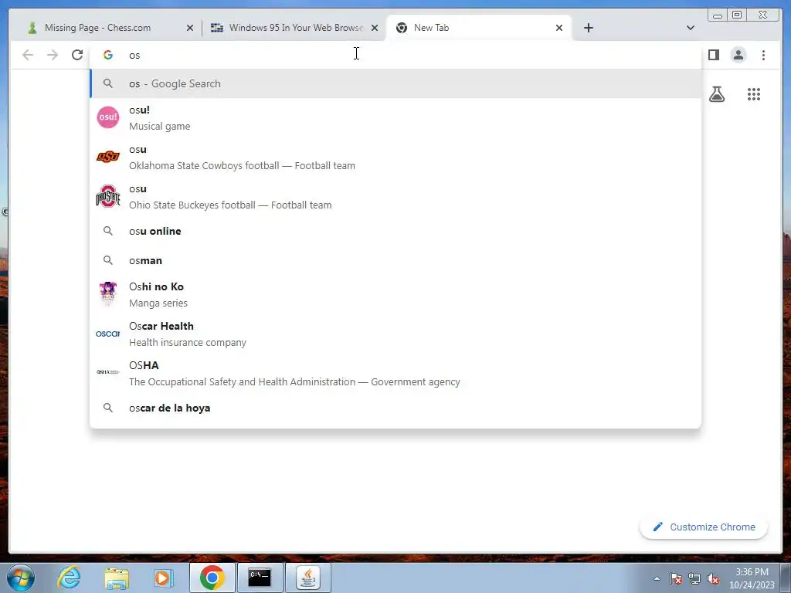The height and width of the screenshot is (593, 791).
Task: Reload the current page
Action: coord(77,55)
